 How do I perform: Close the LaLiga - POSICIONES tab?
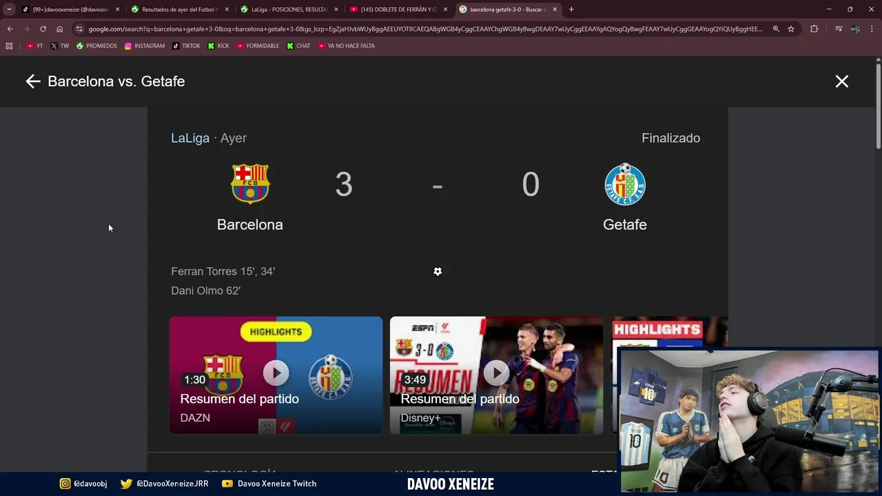[336, 10]
